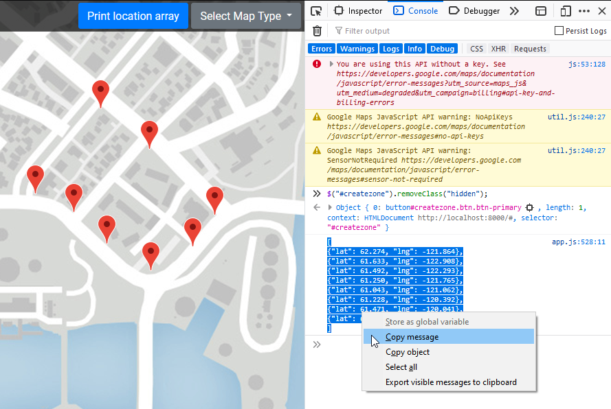611x409 pixels.
Task: Open the overflow panels chevron menu
Action: click(x=515, y=10)
